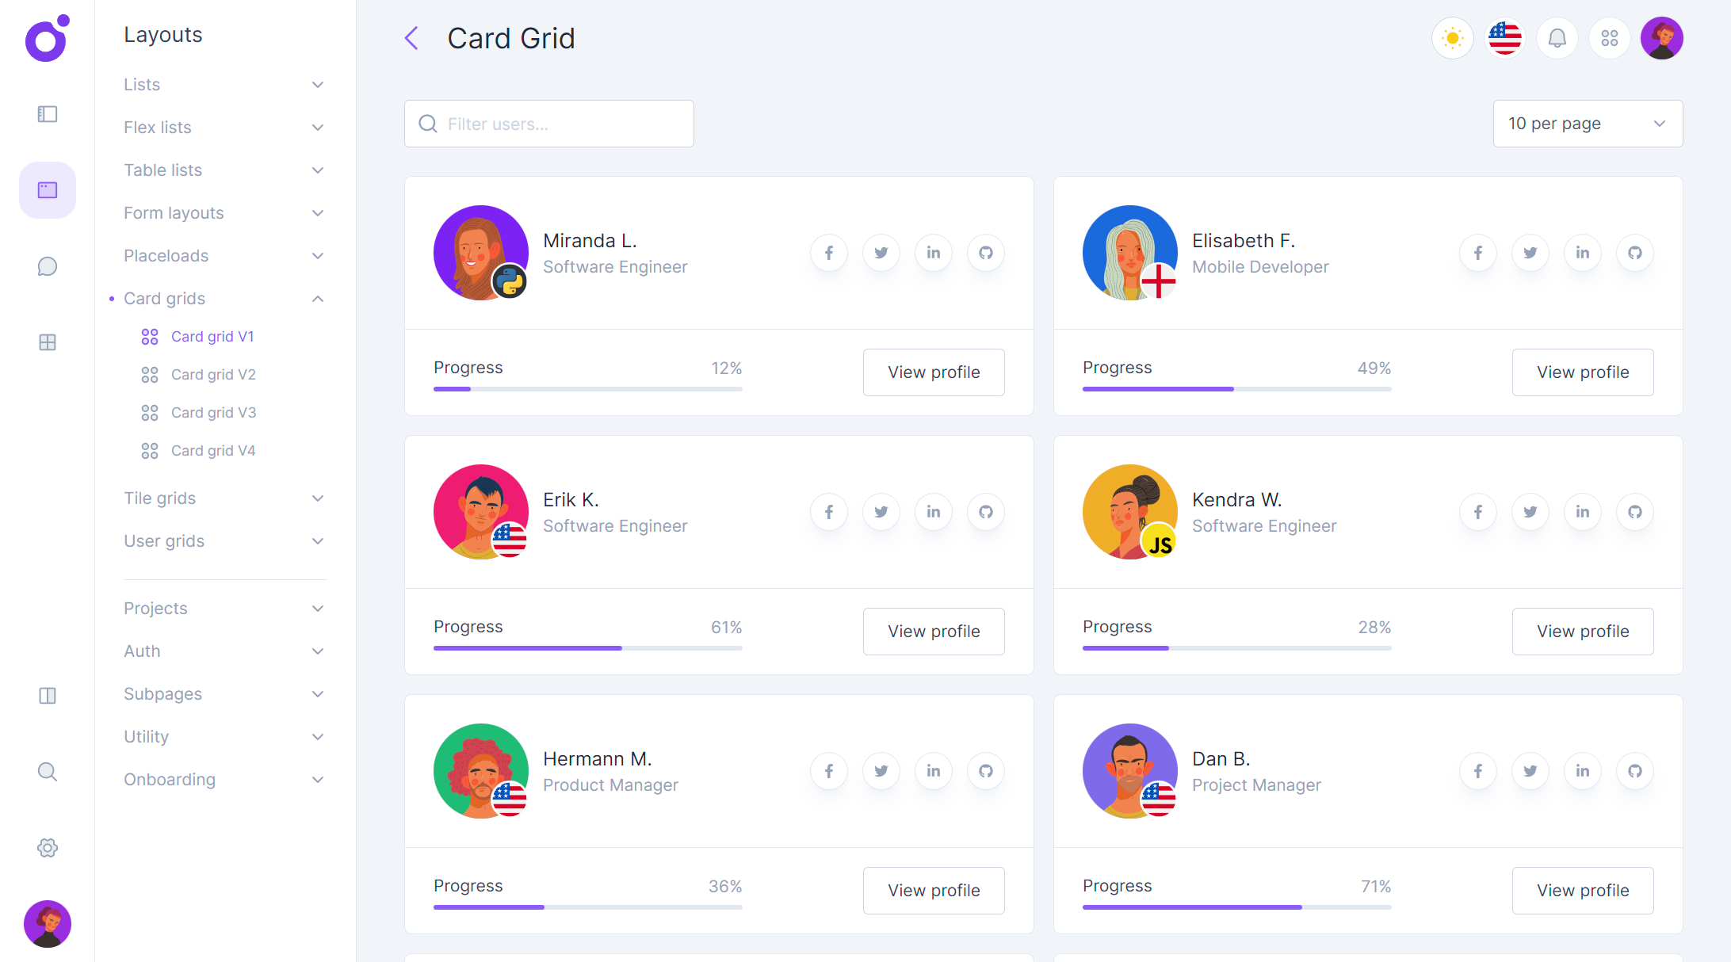This screenshot has height=962, width=1731.
Task: Toggle light/dark theme with the sun icon
Action: coord(1452,37)
